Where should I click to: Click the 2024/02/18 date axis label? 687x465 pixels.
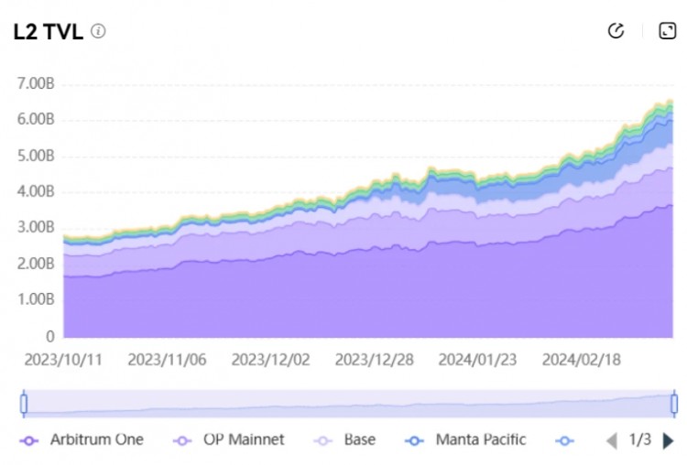click(x=581, y=360)
